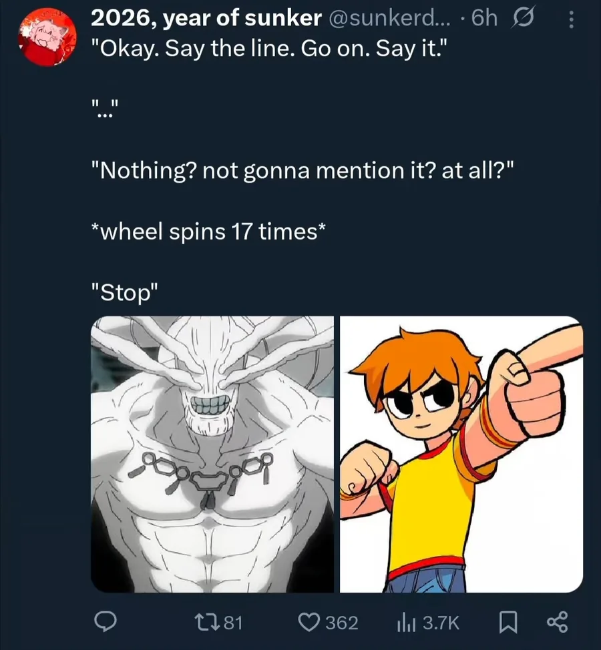This screenshot has height=650, width=601.
Task: Click the 6h timestamp
Action: [483, 19]
